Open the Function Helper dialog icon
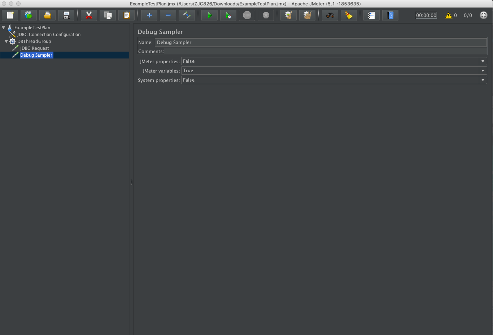This screenshot has width=493, height=335. click(371, 15)
